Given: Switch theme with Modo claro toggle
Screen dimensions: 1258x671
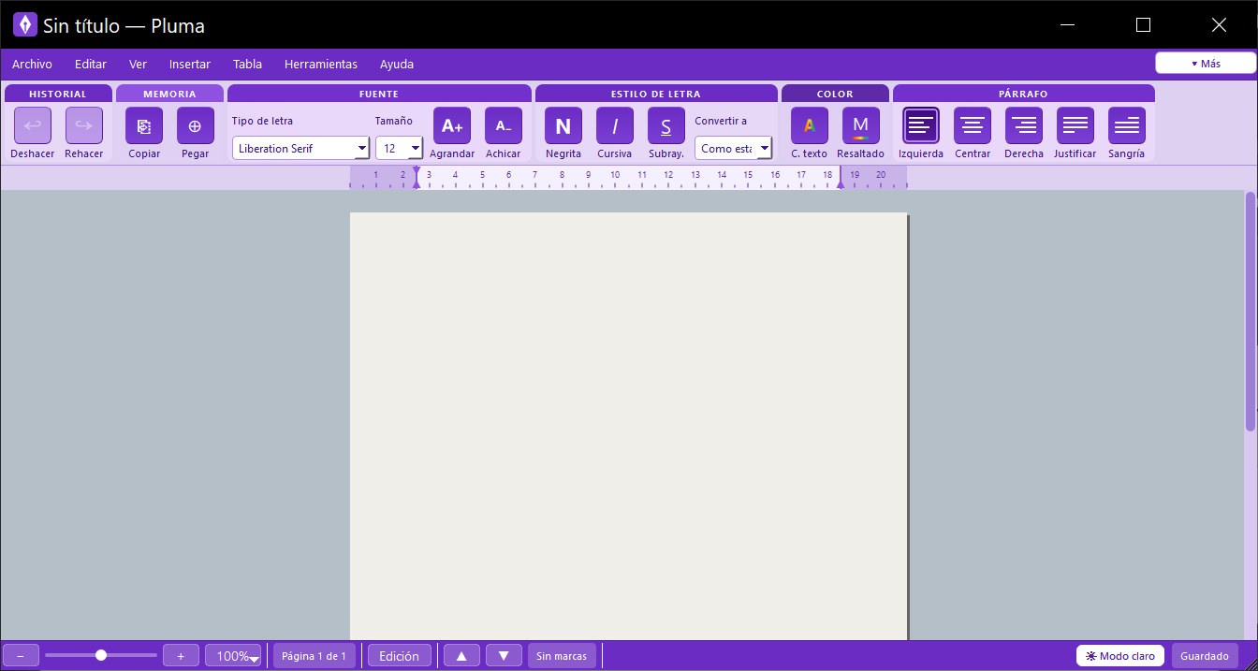Looking at the screenshot, I should click(1120, 656).
